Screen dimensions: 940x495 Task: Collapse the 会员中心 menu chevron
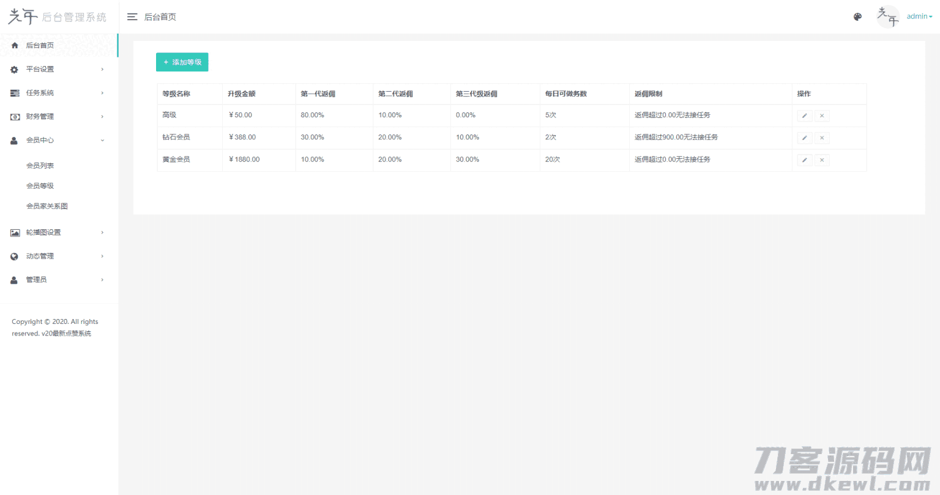click(102, 141)
